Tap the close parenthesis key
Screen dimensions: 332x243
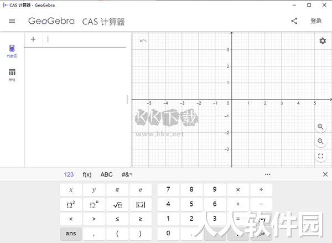point(141,234)
